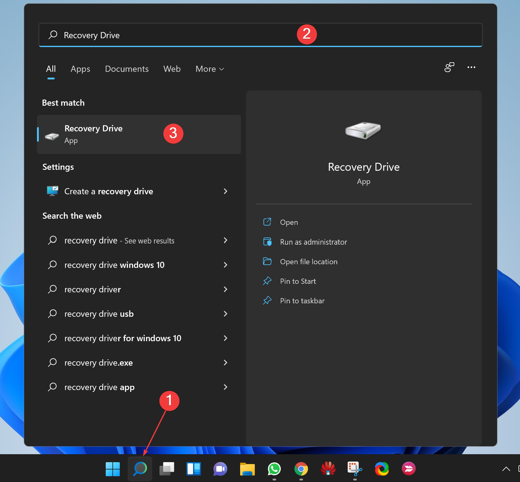Open Recovery Drive best match result
The width and height of the screenshot is (520, 482).
[139, 134]
